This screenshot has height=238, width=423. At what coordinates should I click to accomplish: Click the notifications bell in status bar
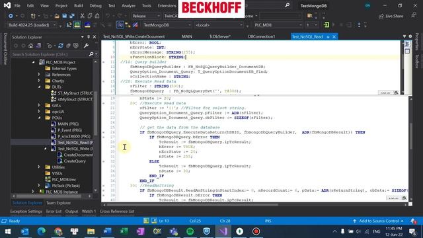click(412, 221)
